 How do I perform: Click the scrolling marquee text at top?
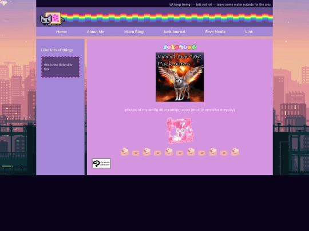click(x=220, y=5)
